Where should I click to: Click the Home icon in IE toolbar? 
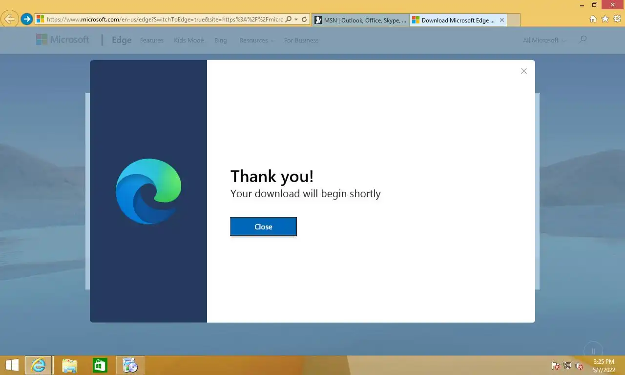593,19
